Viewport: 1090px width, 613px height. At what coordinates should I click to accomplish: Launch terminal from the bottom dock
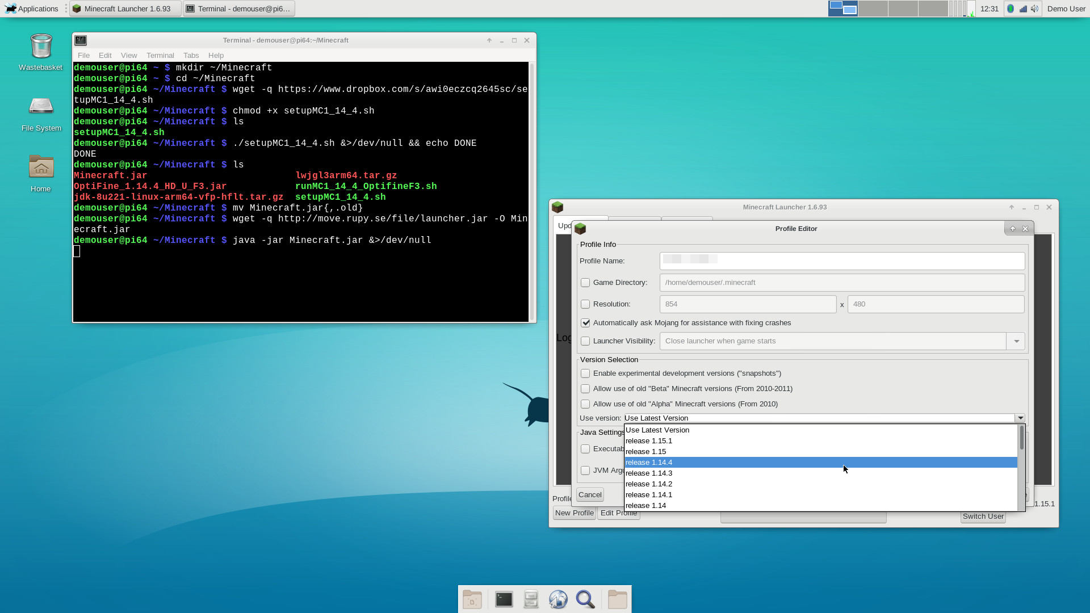504,599
